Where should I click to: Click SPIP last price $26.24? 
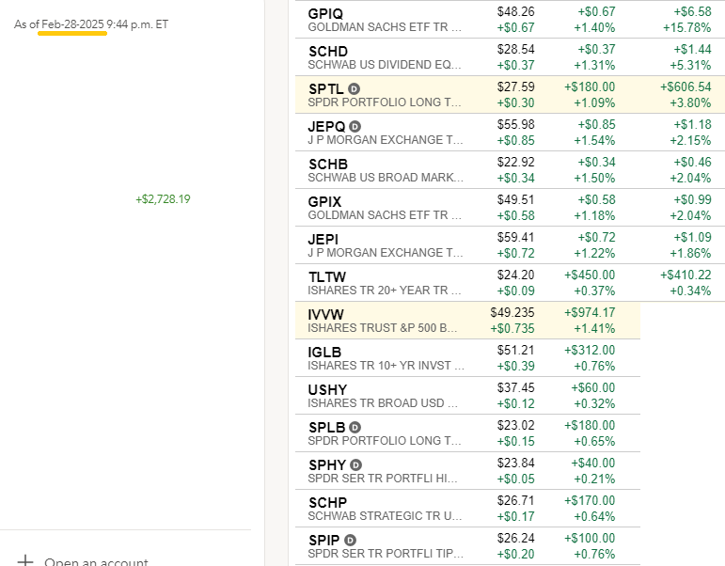(515, 538)
